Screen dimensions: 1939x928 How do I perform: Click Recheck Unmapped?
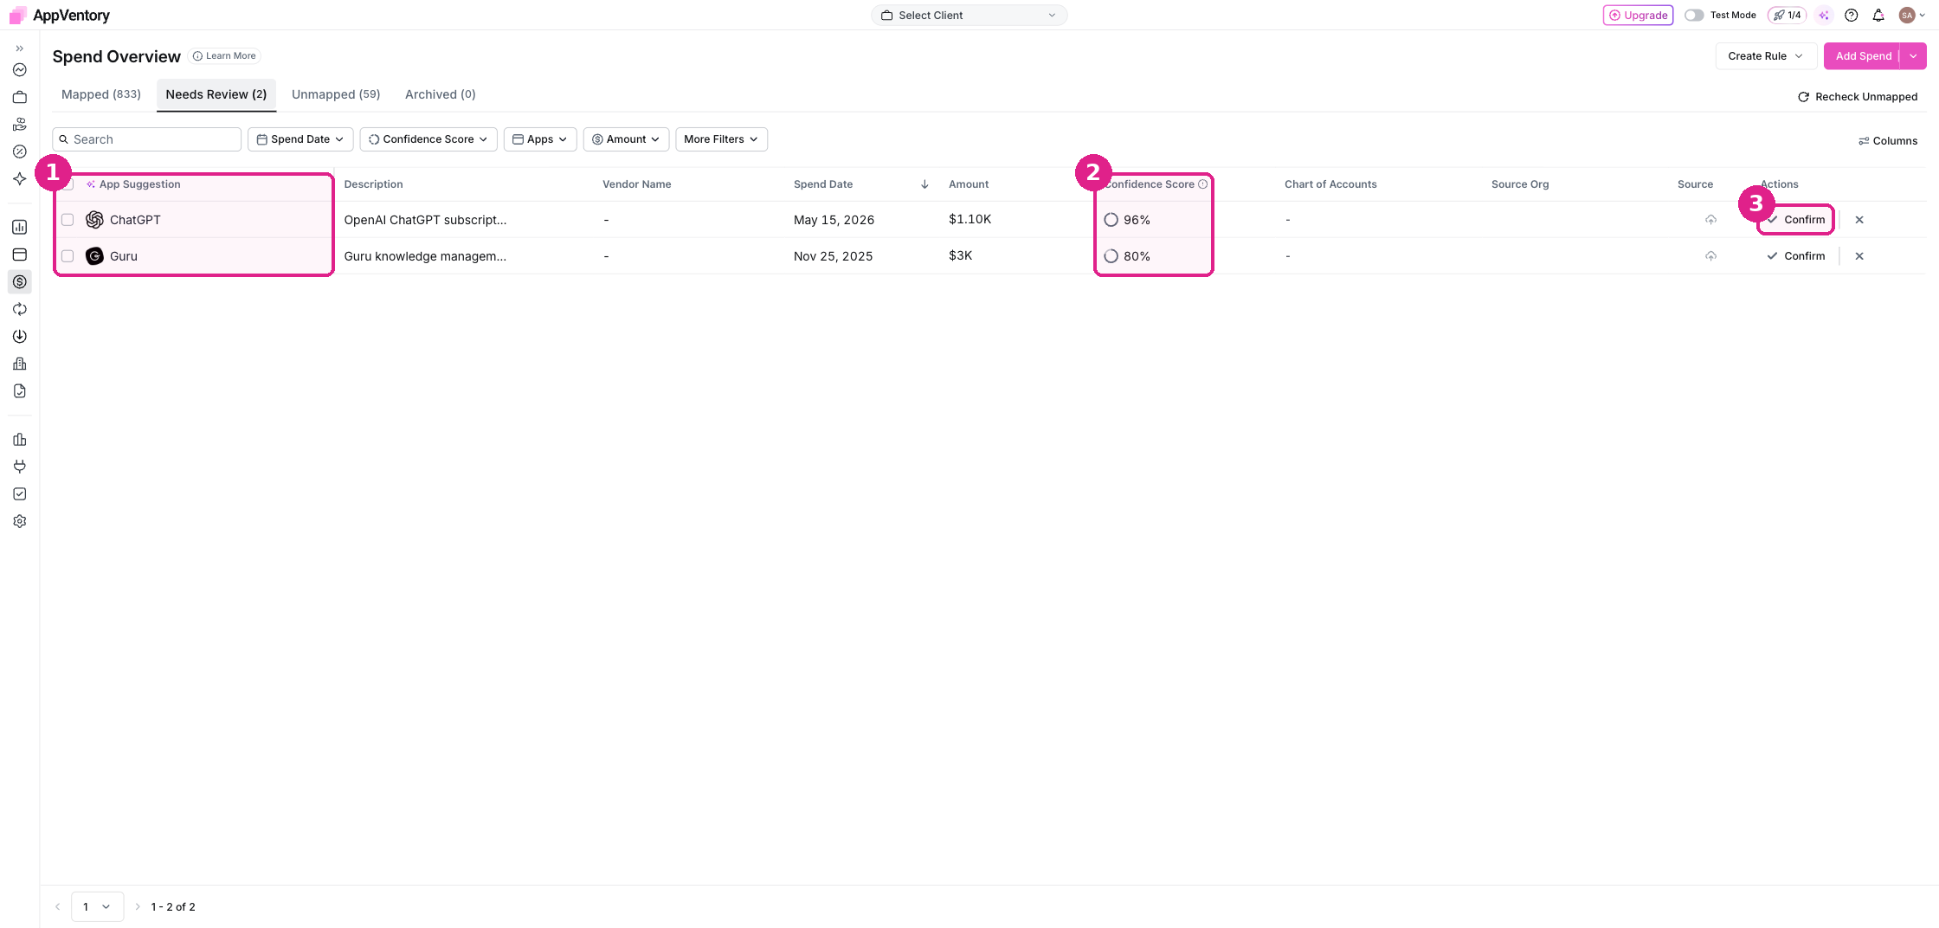click(x=1858, y=97)
